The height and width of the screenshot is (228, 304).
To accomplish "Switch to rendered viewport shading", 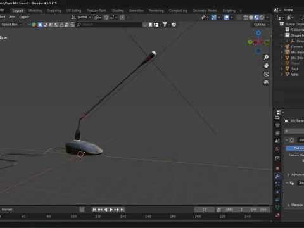I will 262,17.
